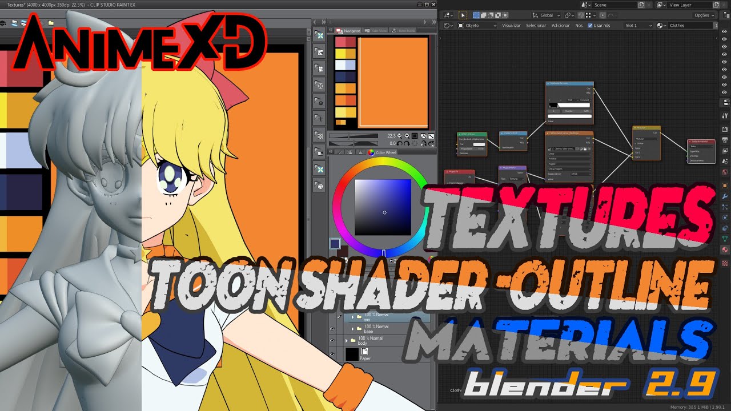
Task: Pick a shade in the color wheel square
Action: [x=383, y=207]
